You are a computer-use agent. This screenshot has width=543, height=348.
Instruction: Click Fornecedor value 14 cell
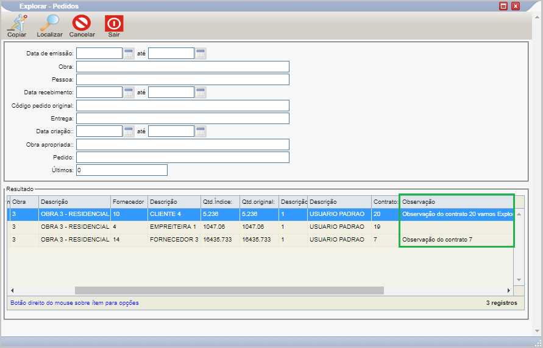[129, 240]
